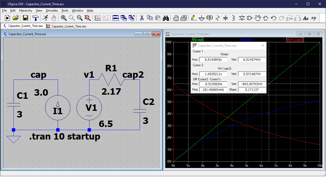Place a ground symbol
Viewport: 326px width, 178px height.
point(202,18)
